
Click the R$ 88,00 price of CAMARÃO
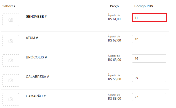115,99
